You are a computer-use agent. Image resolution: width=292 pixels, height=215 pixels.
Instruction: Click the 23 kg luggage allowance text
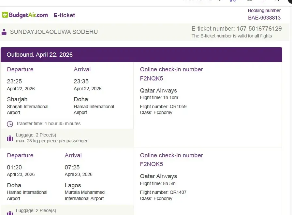click(51, 141)
